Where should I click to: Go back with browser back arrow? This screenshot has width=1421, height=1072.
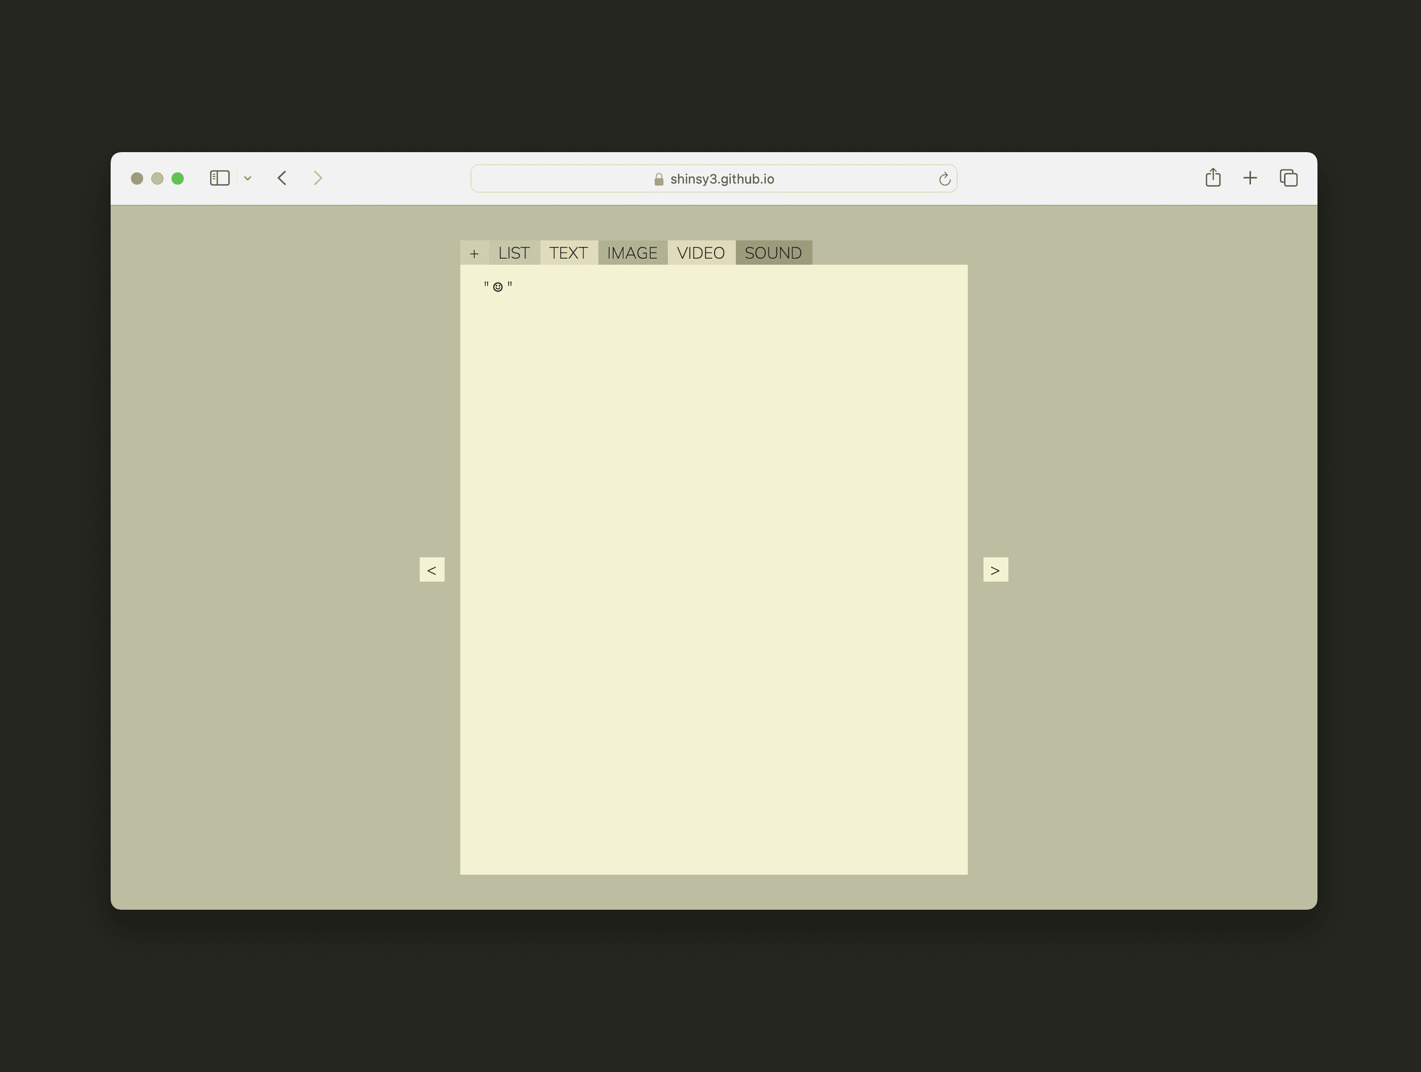pos(282,178)
